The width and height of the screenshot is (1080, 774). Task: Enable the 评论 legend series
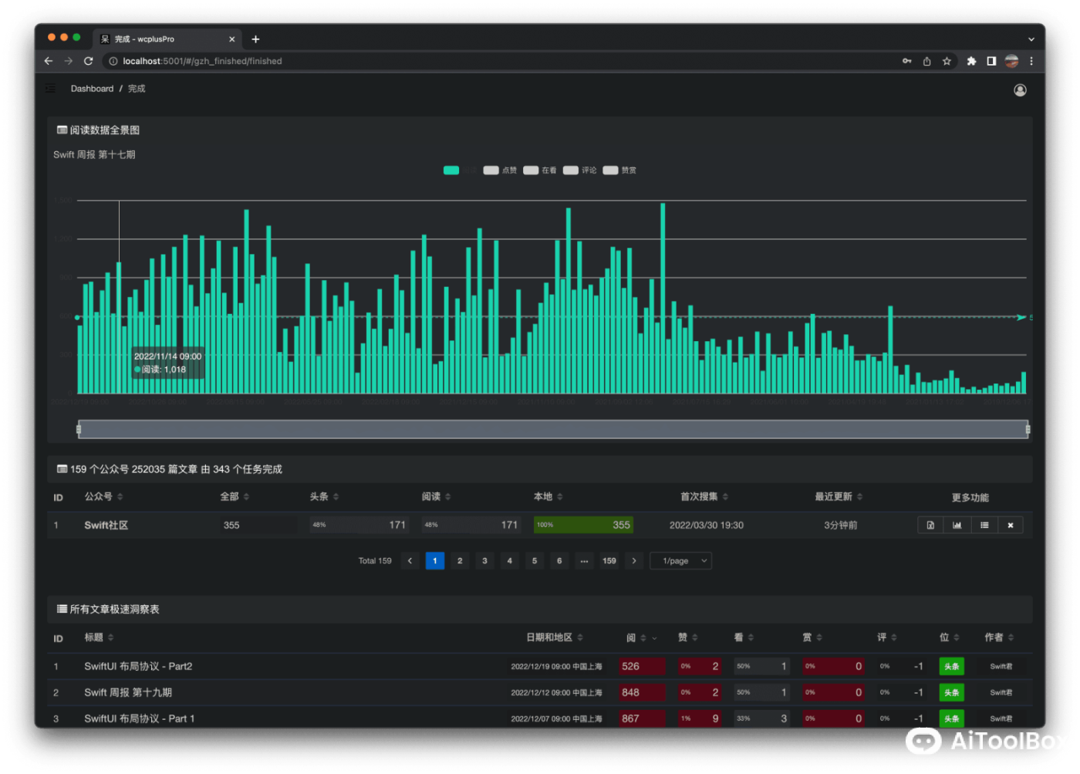coord(579,171)
